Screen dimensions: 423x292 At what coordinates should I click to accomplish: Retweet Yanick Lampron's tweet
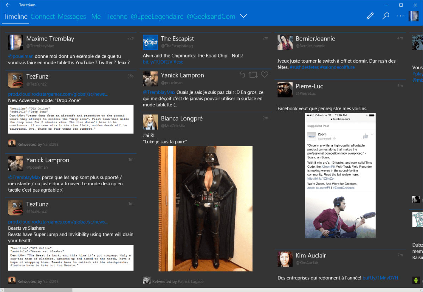253,75
